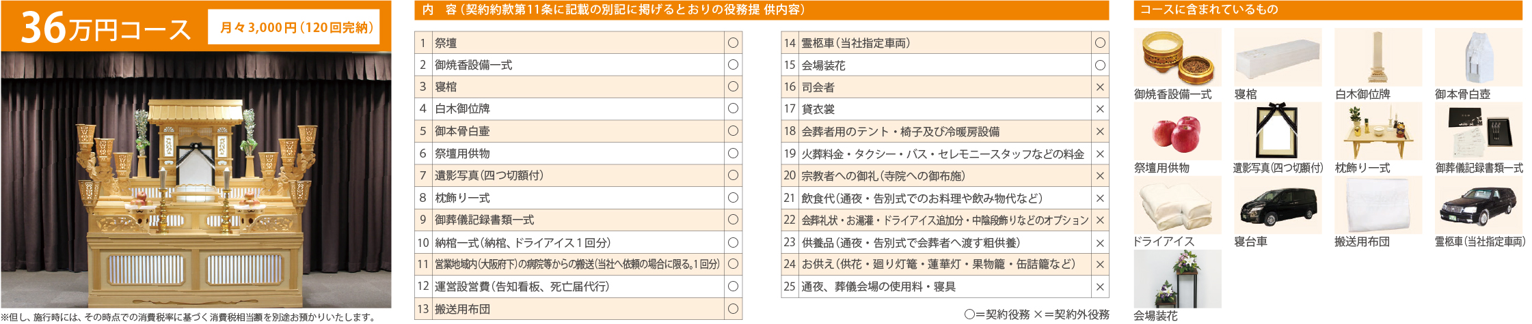Click the 36万円コース orange title banner
Screen dimensions: 1532x324
coord(196,26)
